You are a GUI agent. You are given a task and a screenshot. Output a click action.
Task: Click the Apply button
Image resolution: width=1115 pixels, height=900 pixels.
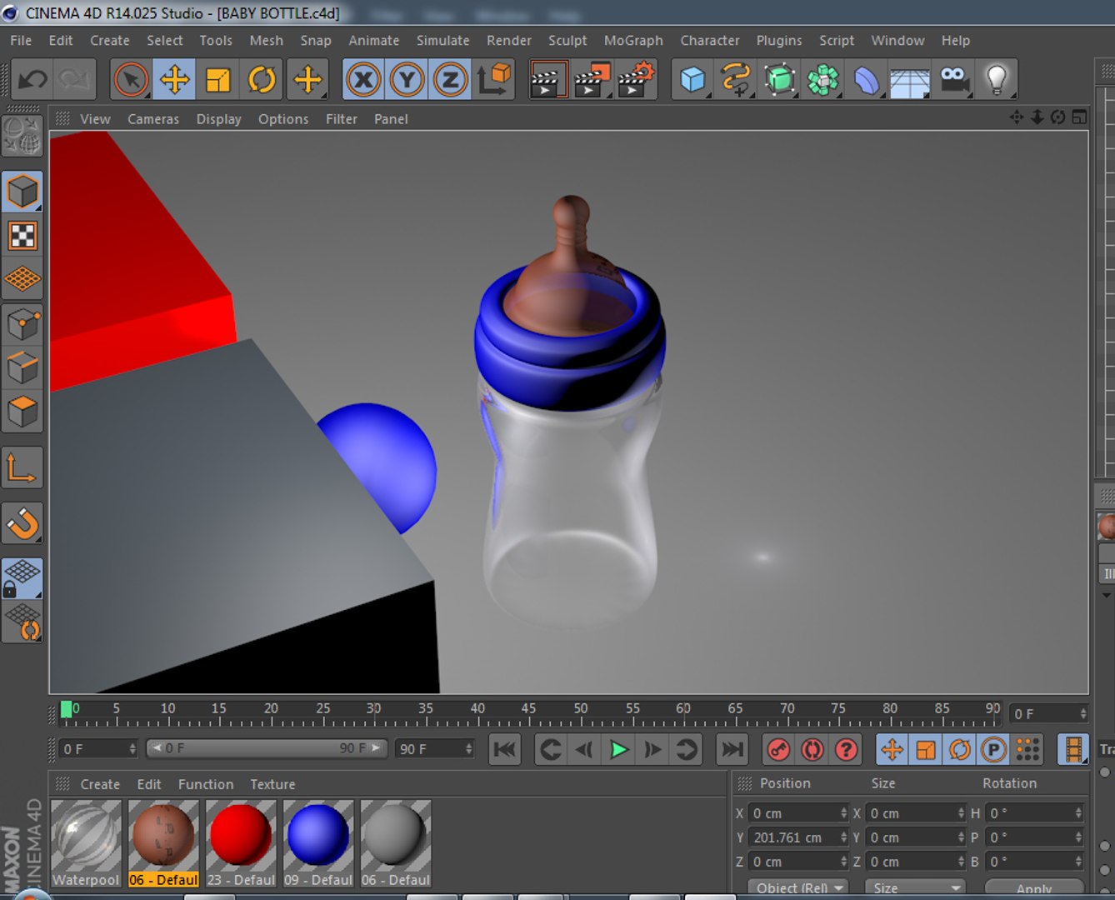1034,888
